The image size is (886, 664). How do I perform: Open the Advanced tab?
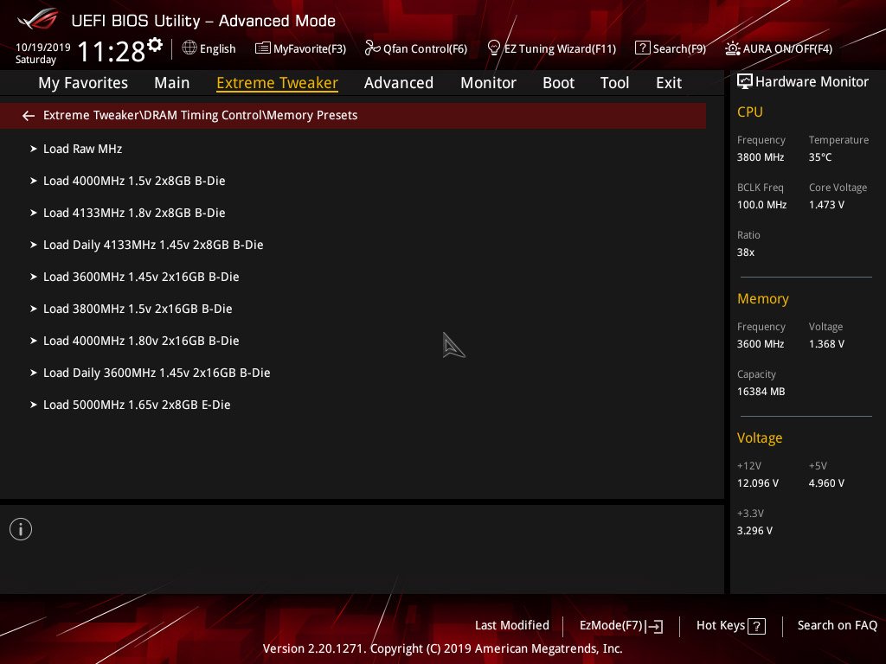(398, 83)
